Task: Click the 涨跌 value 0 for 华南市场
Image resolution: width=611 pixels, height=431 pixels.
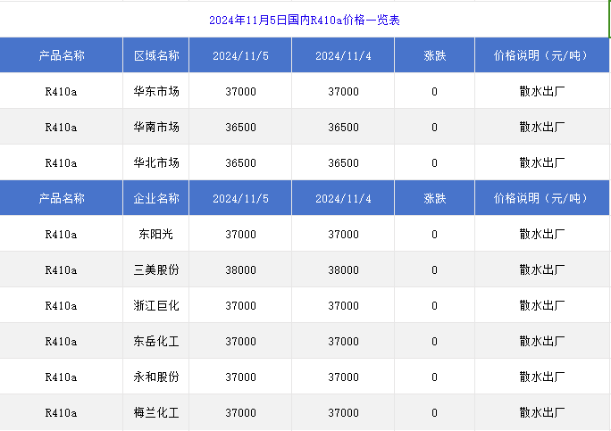Action: coord(434,128)
